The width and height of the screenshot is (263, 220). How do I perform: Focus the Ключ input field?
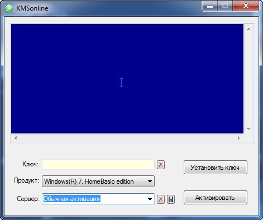coord(98,165)
